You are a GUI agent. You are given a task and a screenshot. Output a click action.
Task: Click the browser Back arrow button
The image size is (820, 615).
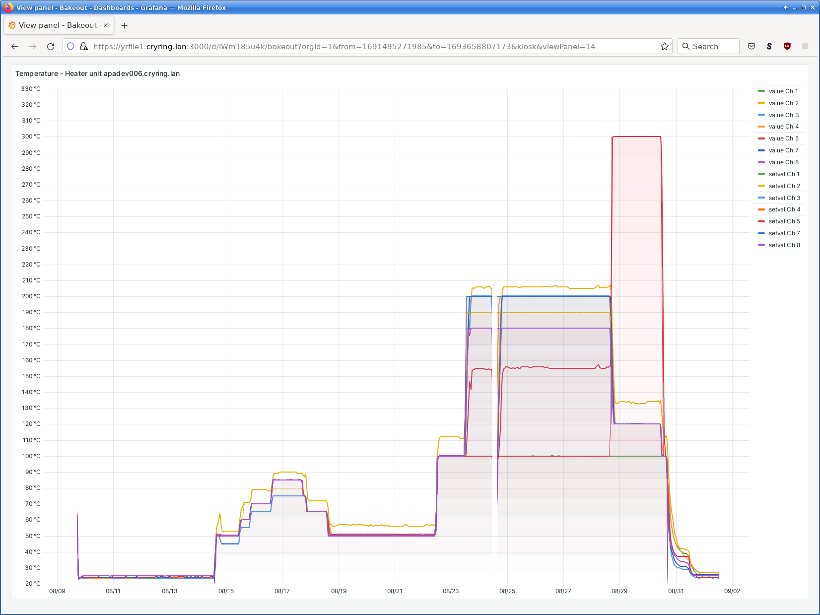[x=15, y=46]
